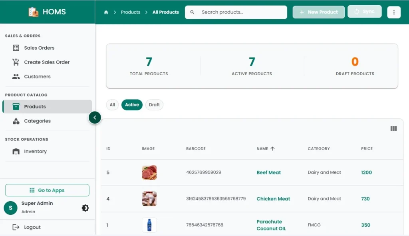Click the Chicken Meat product thumbnail
The image size is (409, 236).
(149, 199)
